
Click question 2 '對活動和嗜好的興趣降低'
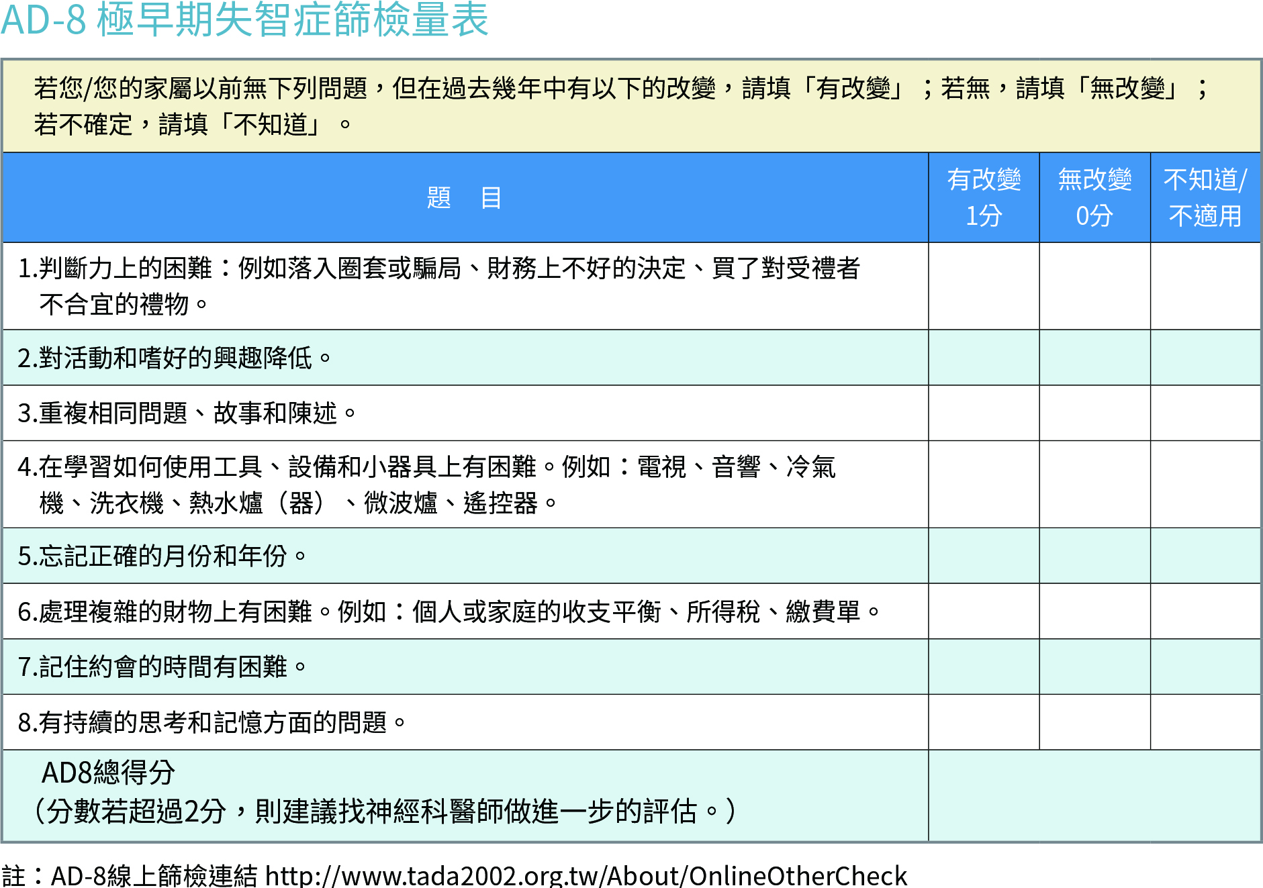(175, 358)
